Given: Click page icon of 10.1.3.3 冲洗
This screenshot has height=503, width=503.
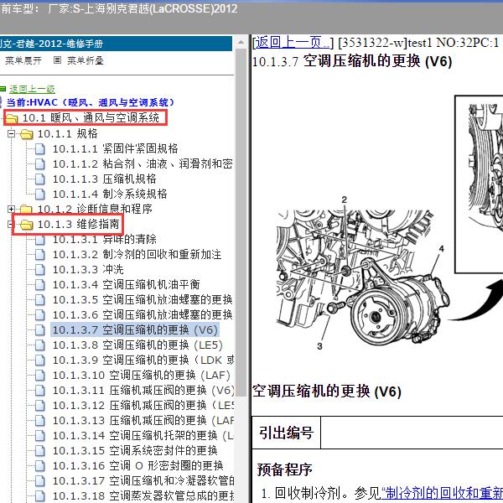Looking at the screenshot, I should [x=39, y=270].
